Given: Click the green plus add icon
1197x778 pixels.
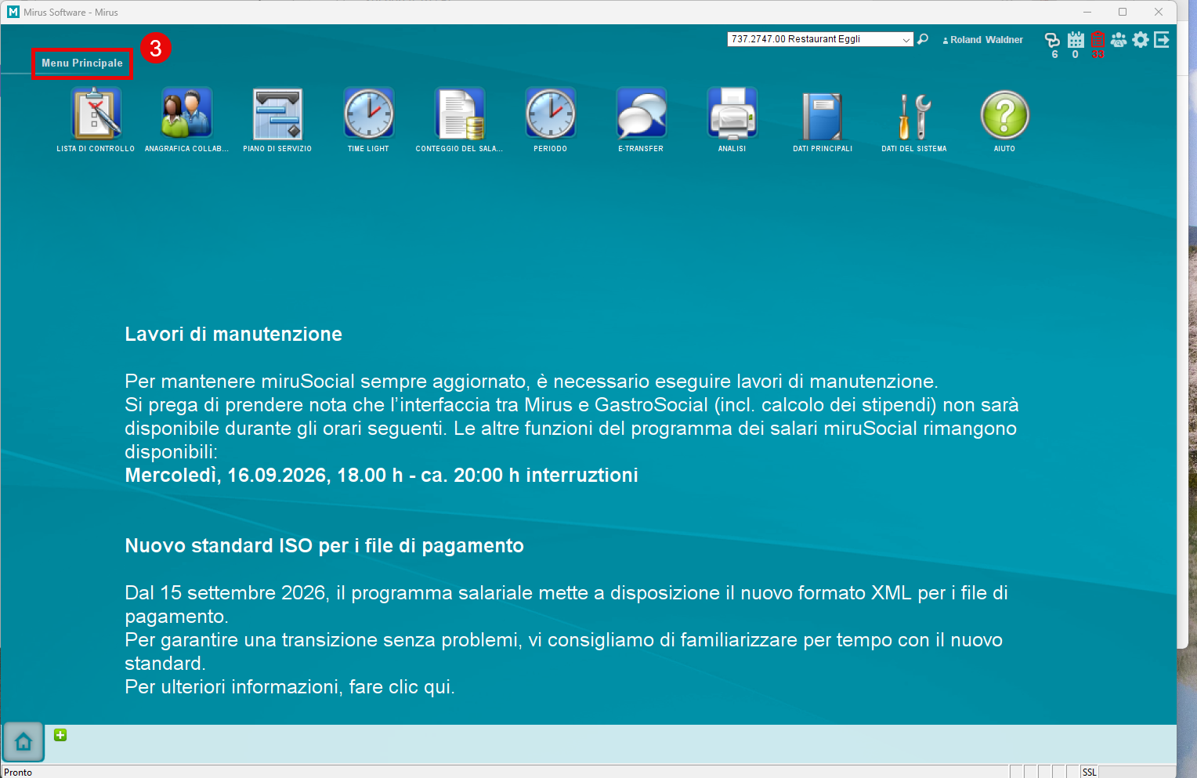Looking at the screenshot, I should tap(60, 735).
